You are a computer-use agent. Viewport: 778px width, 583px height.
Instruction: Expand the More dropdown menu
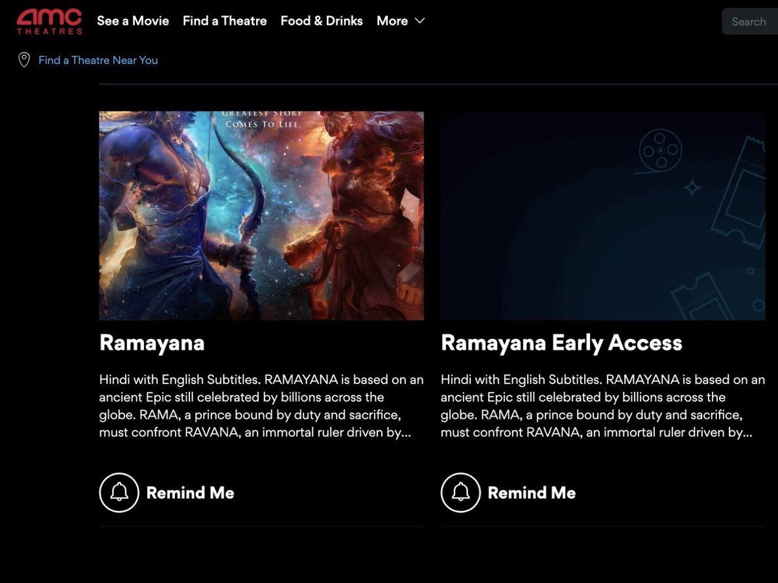[x=400, y=21]
